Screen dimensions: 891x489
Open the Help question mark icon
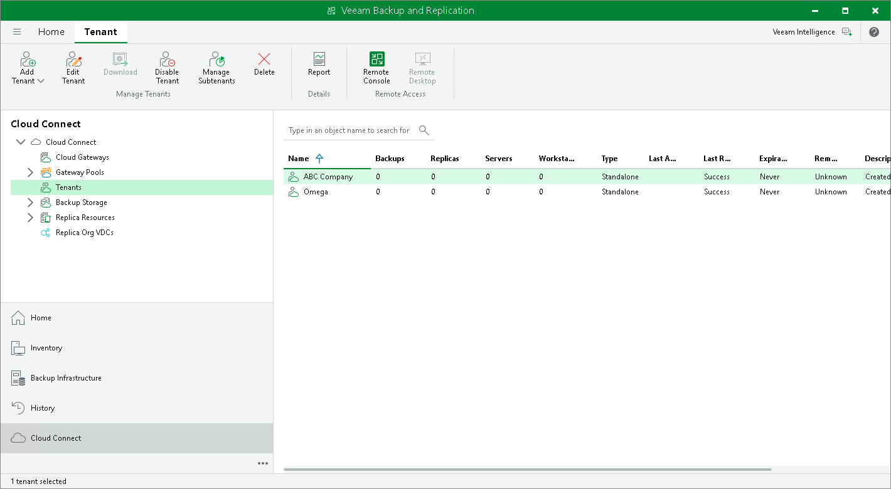click(874, 32)
